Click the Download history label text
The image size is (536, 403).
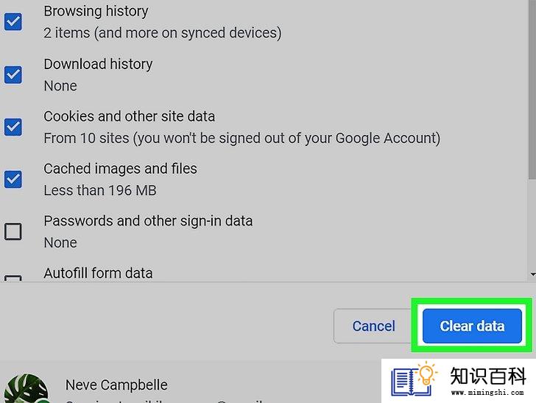(x=98, y=64)
